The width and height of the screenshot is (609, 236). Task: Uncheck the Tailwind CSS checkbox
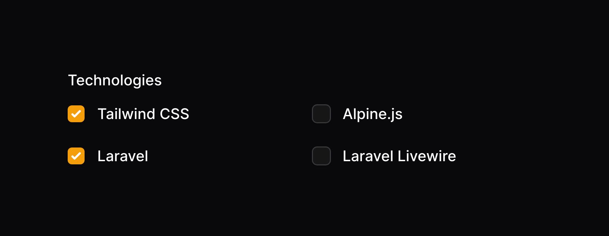pyautogui.click(x=76, y=114)
